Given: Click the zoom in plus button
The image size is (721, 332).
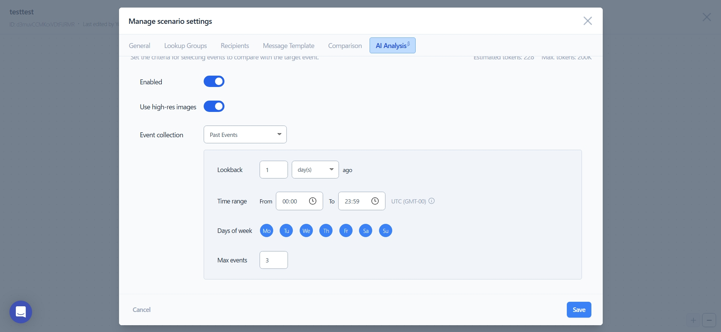Looking at the screenshot, I should click(x=693, y=320).
